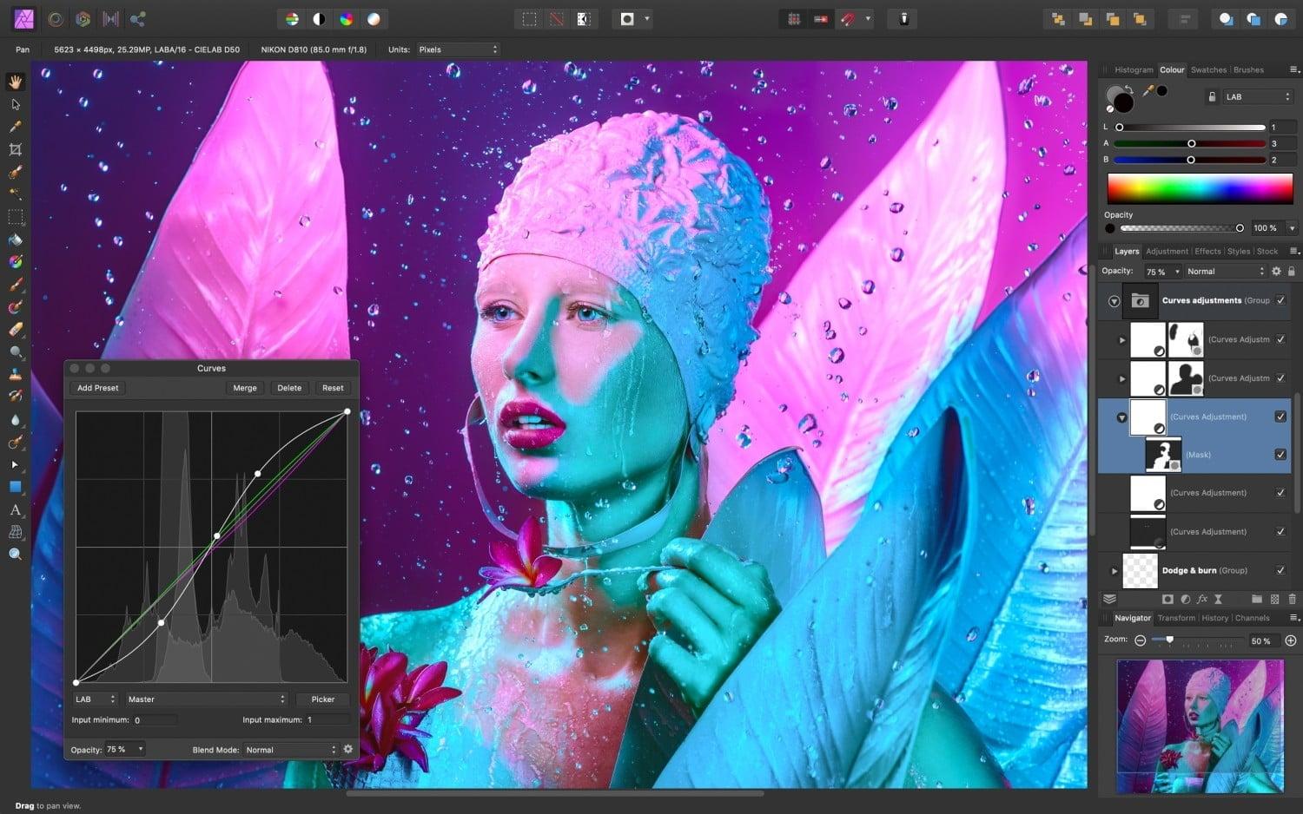Disable the Curves adjustments group checkbox
Image resolution: width=1303 pixels, height=814 pixels.
click(x=1280, y=300)
